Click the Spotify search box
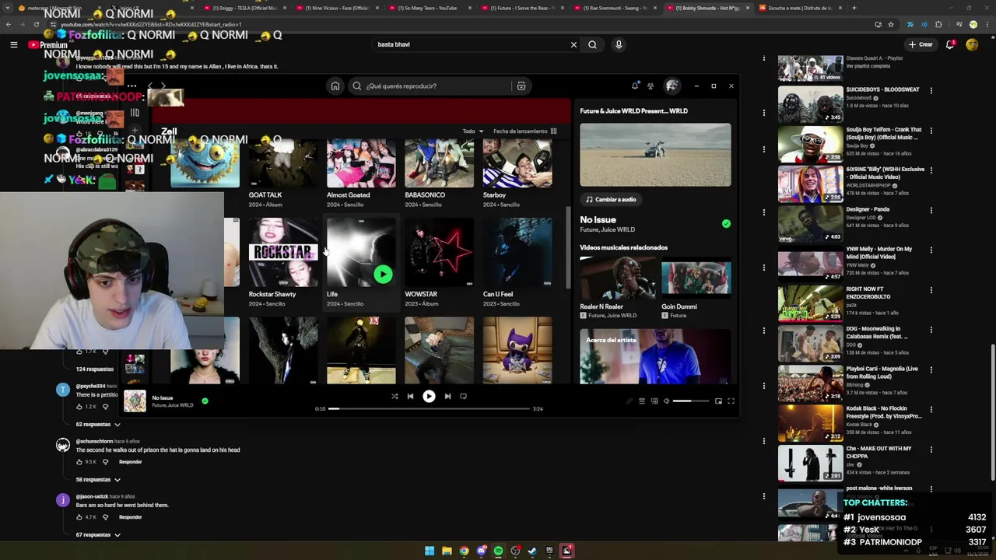Image resolution: width=996 pixels, height=560 pixels. [432, 86]
